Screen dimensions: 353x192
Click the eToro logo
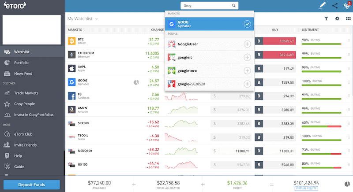[15, 5]
